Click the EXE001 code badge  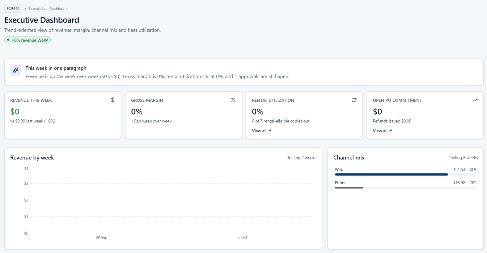pos(13,9)
